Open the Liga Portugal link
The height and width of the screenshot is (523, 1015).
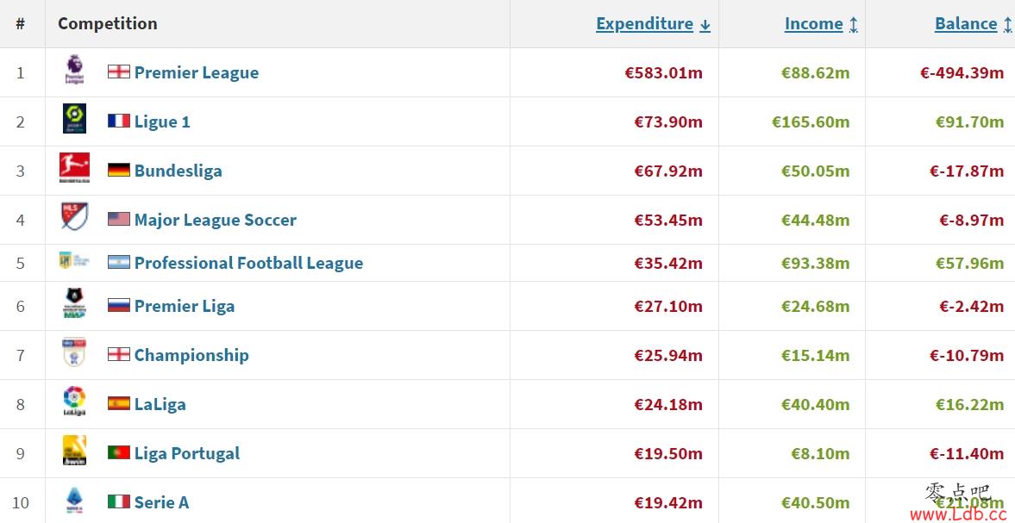point(187,453)
